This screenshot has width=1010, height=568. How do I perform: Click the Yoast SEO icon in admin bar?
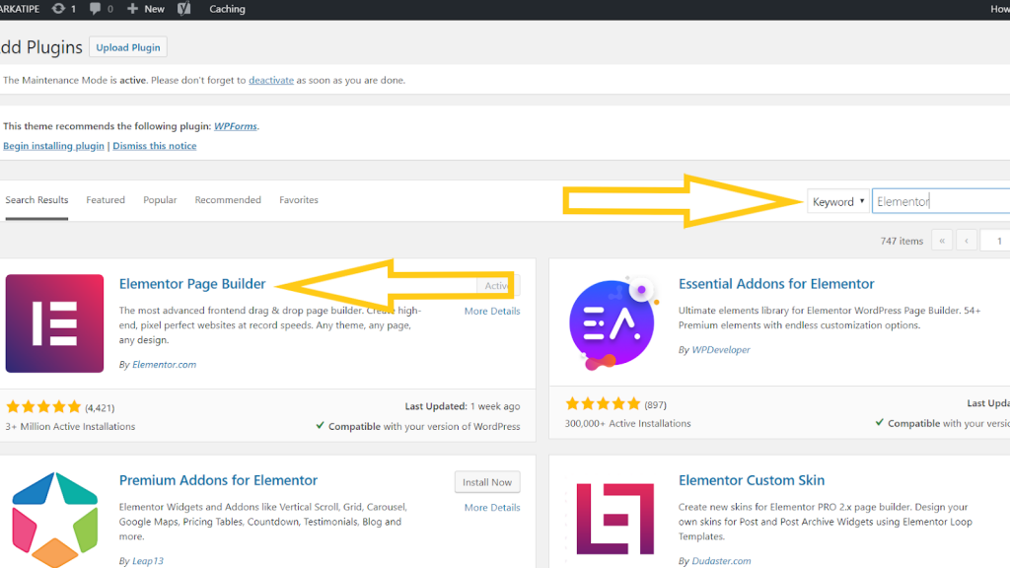(x=184, y=8)
